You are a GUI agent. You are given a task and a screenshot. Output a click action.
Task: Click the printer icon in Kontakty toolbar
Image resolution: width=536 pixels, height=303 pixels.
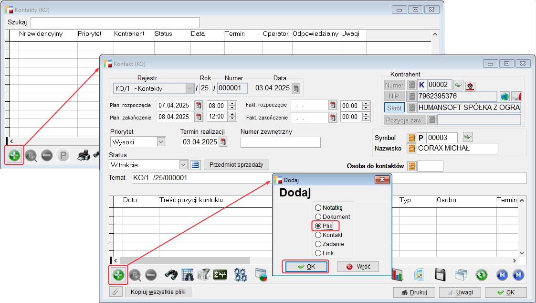click(x=83, y=155)
